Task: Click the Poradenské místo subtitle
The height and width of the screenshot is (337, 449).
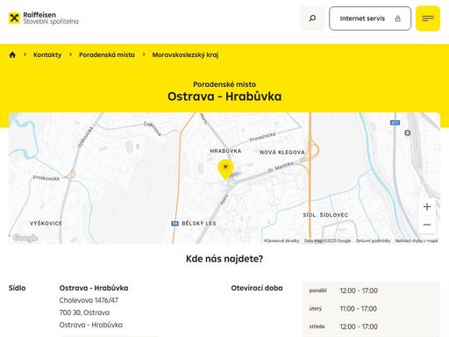Action: pos(224,84)
